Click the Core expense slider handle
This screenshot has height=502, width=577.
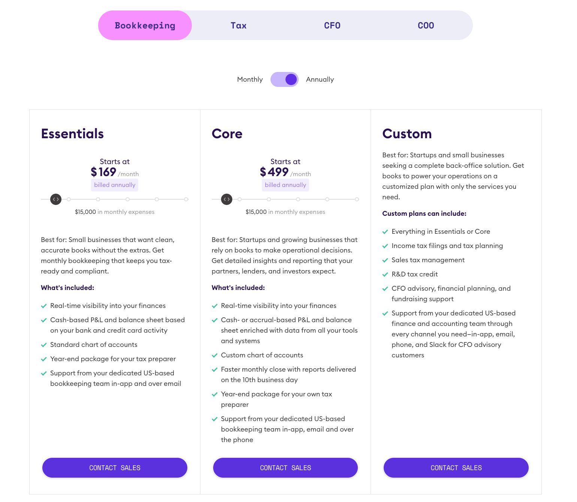click(227, 199)
